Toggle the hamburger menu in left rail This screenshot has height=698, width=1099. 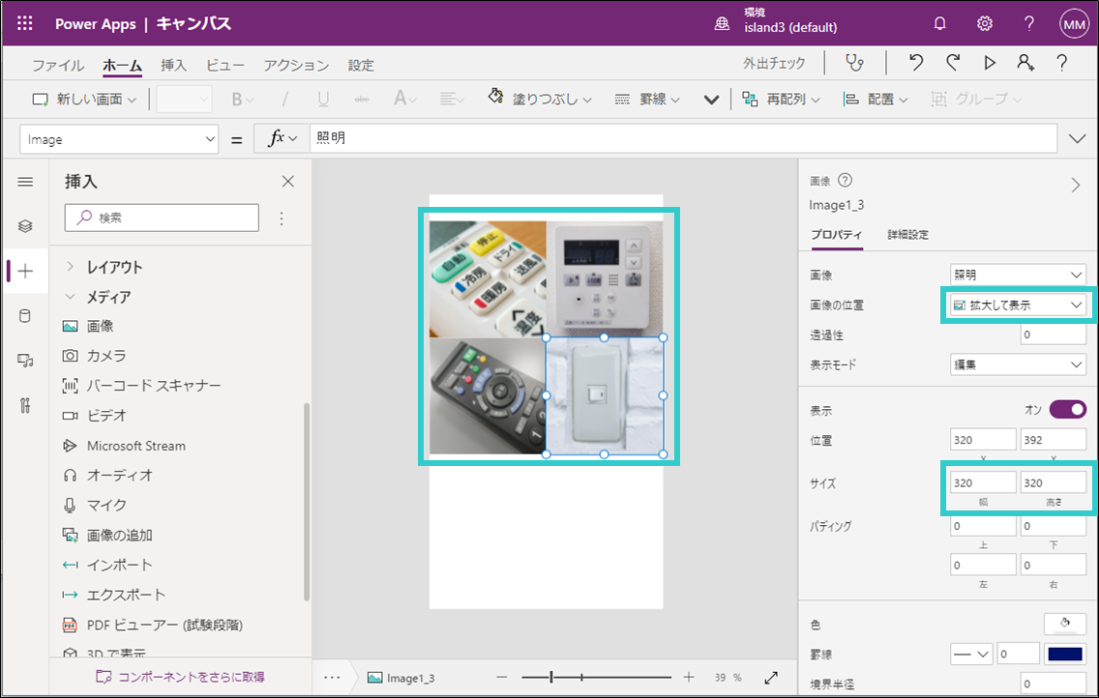[x=25, y=182]
